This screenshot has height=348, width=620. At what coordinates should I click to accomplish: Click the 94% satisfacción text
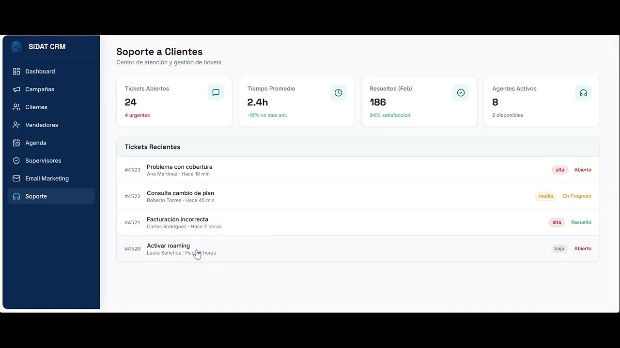(x=390, y=115)
